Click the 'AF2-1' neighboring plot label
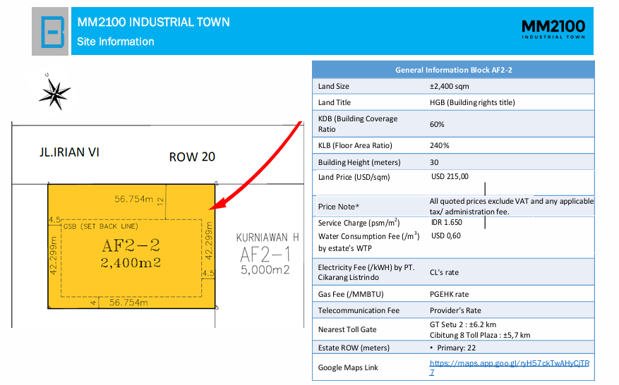This screenshot has height=385, width=619. point(265,255)
